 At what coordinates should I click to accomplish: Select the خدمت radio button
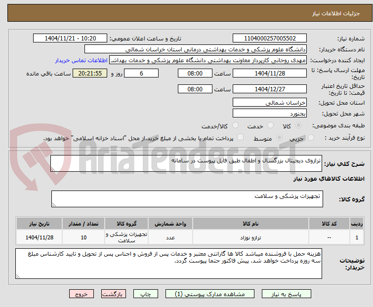pyautogui.click(x=270, y=125)
